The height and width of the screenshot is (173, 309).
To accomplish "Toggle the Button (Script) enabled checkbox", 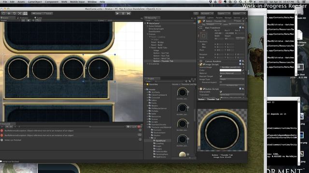I will click(x=204, y=89).
